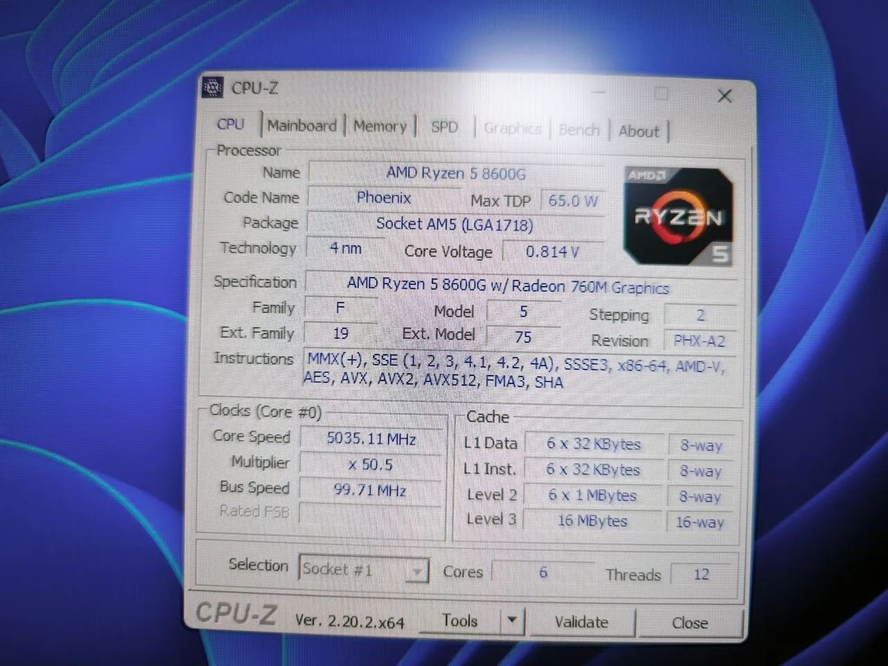Click the empty Rated FSB field
The height and width of the screenshot is (666, 888).
pos(370,515)
